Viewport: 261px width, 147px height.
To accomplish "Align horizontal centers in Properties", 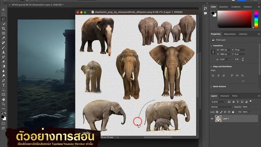I will pos(219,76).
